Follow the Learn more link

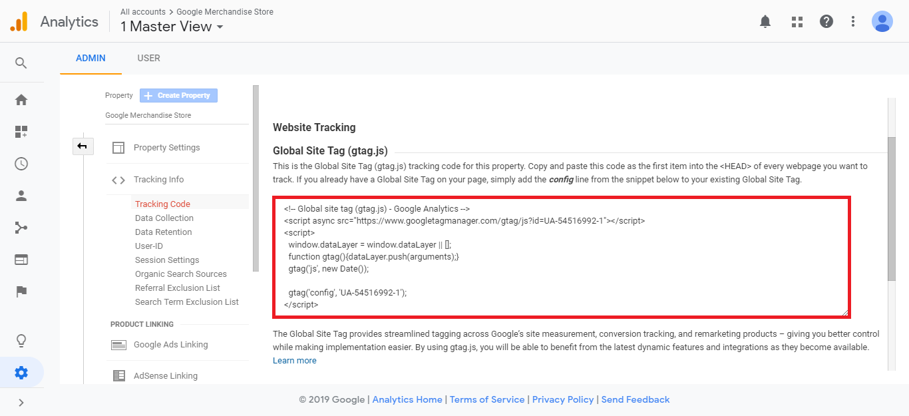295,361
